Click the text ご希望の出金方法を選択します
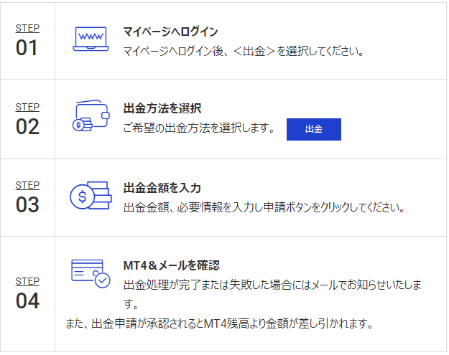The width and height of the screenshot is (449, 355). [200, 129]
